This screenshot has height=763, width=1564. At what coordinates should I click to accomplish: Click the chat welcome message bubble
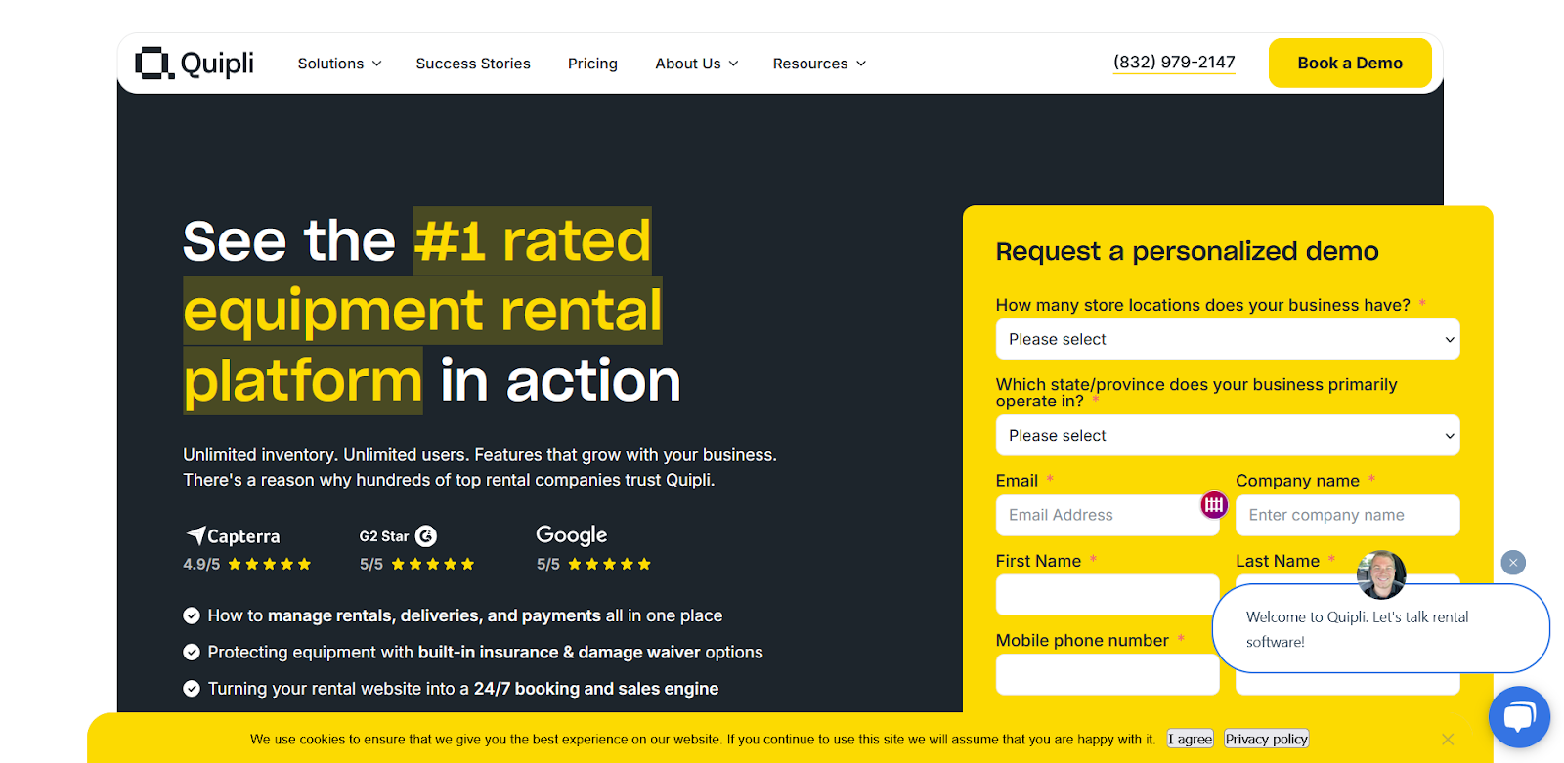click(1381, 628)
